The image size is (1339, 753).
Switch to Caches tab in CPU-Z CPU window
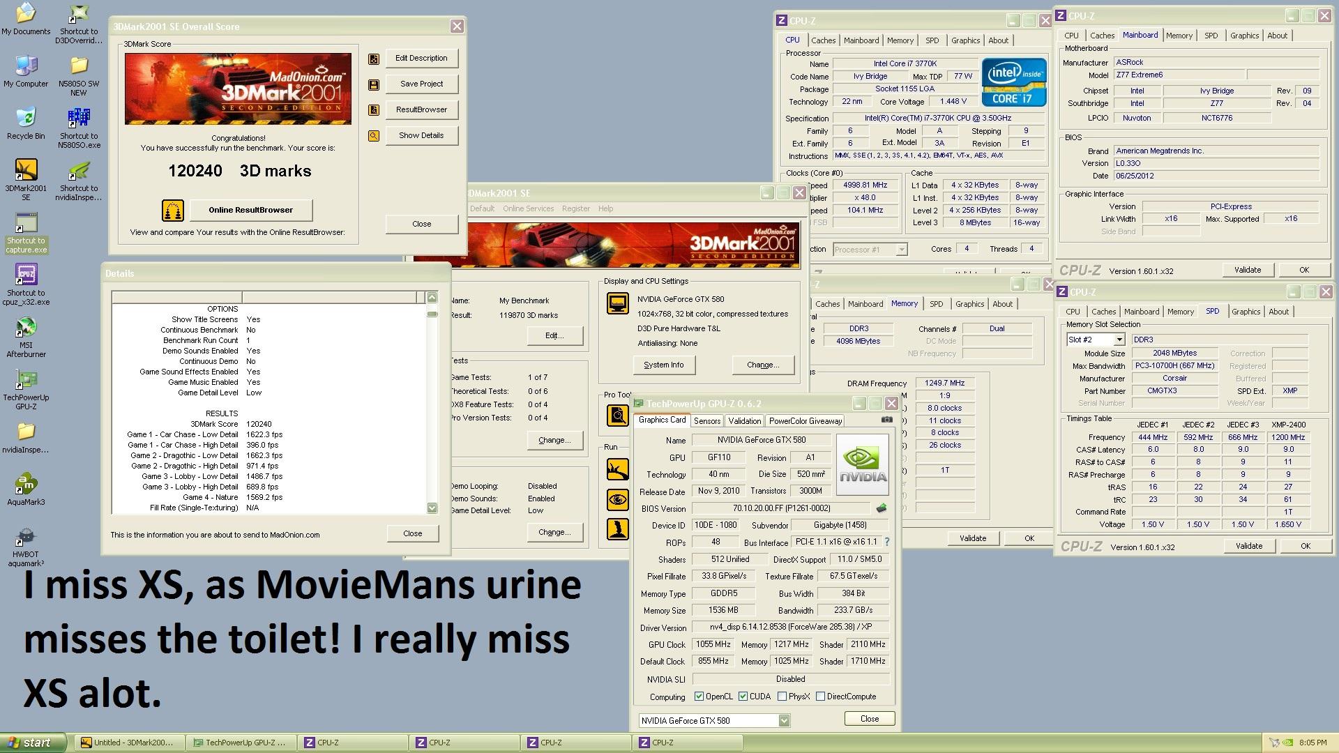pyautogui.click(x=823, y=40)
